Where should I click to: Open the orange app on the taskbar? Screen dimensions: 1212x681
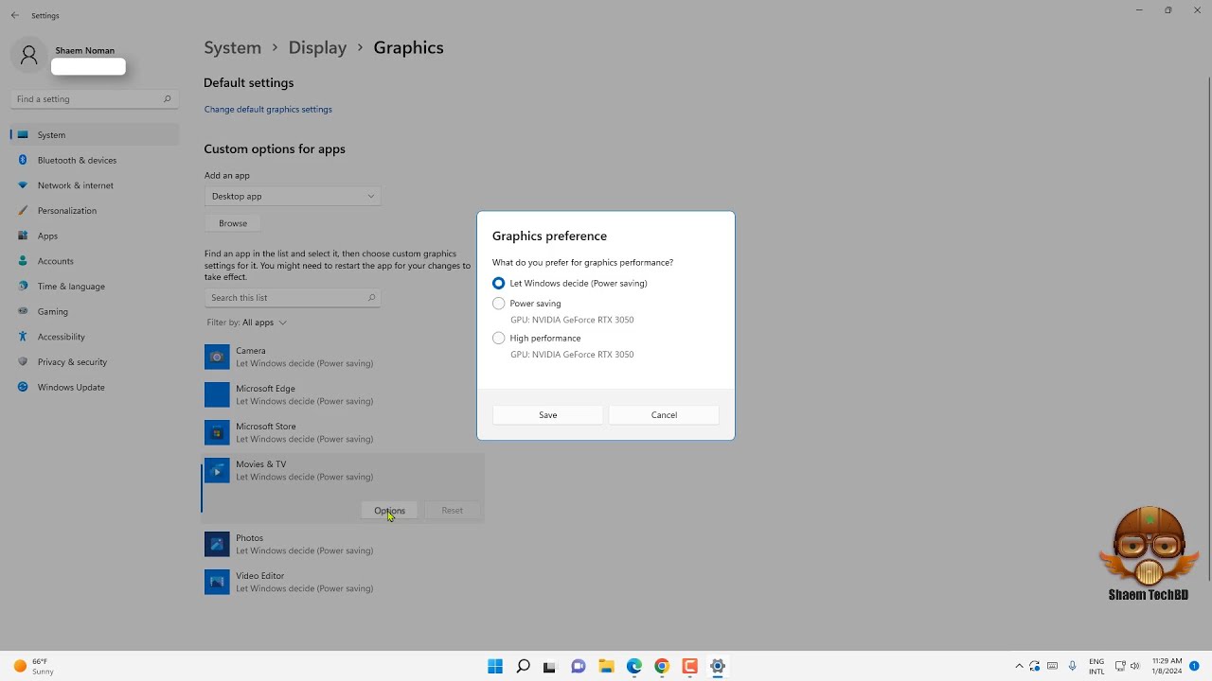pos(689,666)
